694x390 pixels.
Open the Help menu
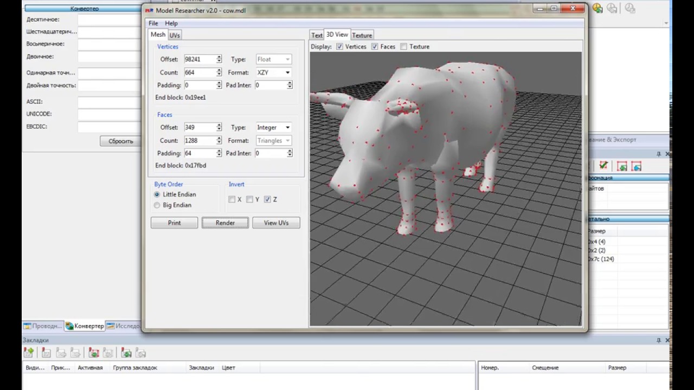(x=171, y=23)
